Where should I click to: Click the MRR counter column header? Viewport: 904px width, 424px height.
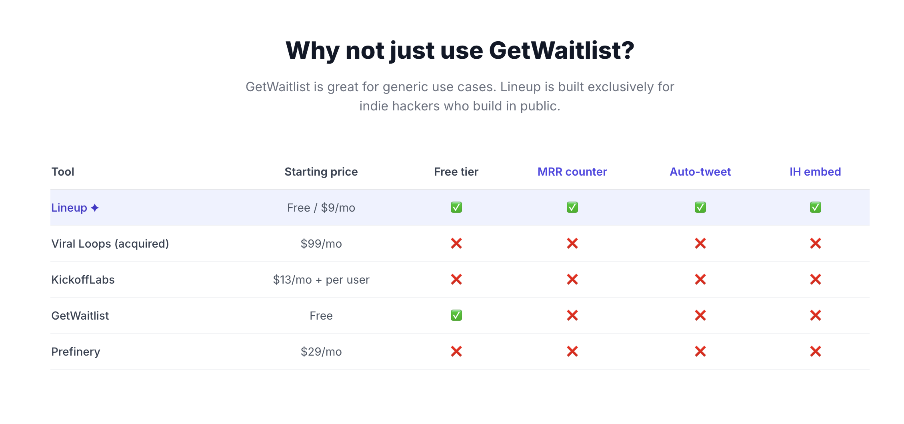572,172
